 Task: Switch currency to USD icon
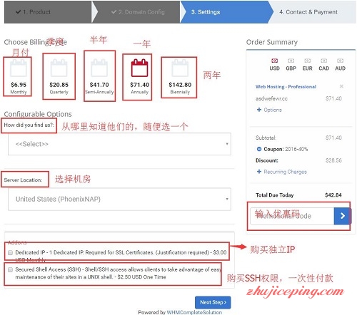pos(274,61)
